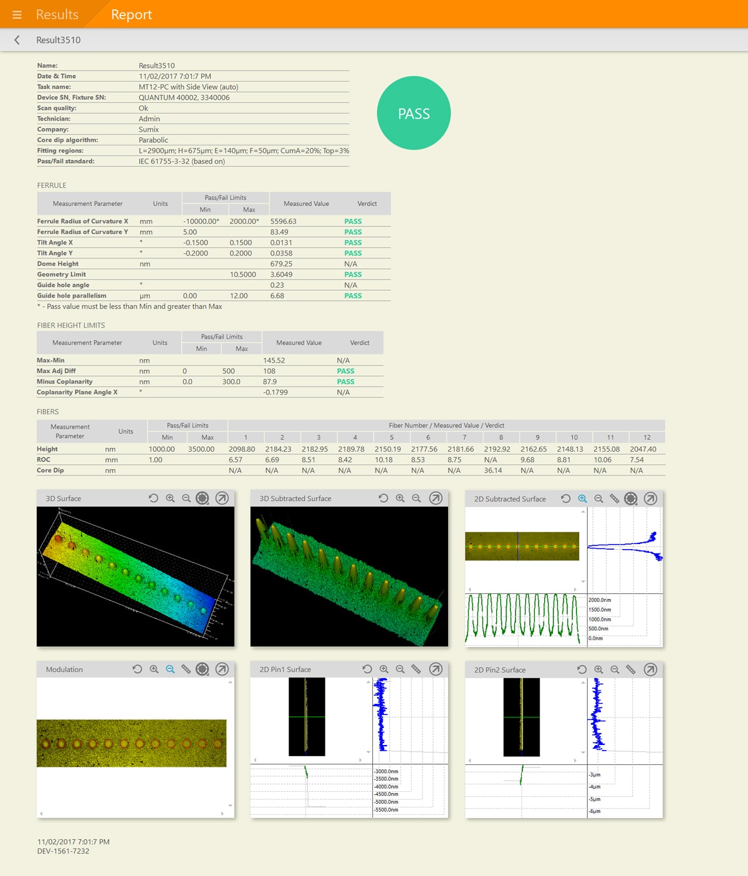The image size is (748, 876).
Task: Open display settings in Modulation panel
Action: [203, 669]
